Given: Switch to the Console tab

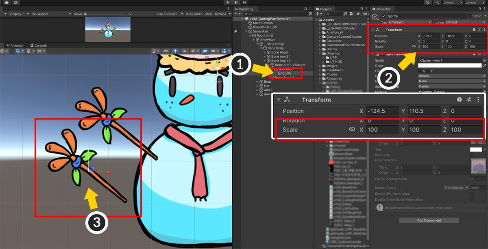Looking at the screenshot, I should [38, 45].
